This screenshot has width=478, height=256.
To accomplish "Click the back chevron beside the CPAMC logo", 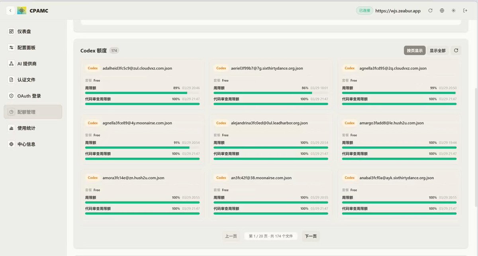I will (10, 11).
